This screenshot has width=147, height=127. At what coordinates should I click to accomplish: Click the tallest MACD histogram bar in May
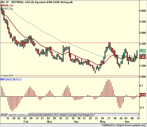(109, 88)
